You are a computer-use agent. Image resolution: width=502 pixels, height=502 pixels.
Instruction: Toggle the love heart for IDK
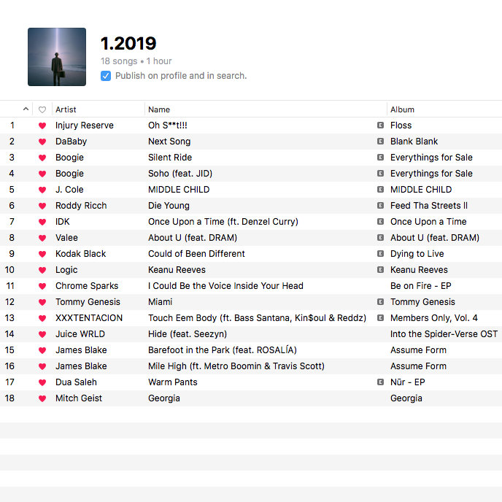[x=42, y=222]
